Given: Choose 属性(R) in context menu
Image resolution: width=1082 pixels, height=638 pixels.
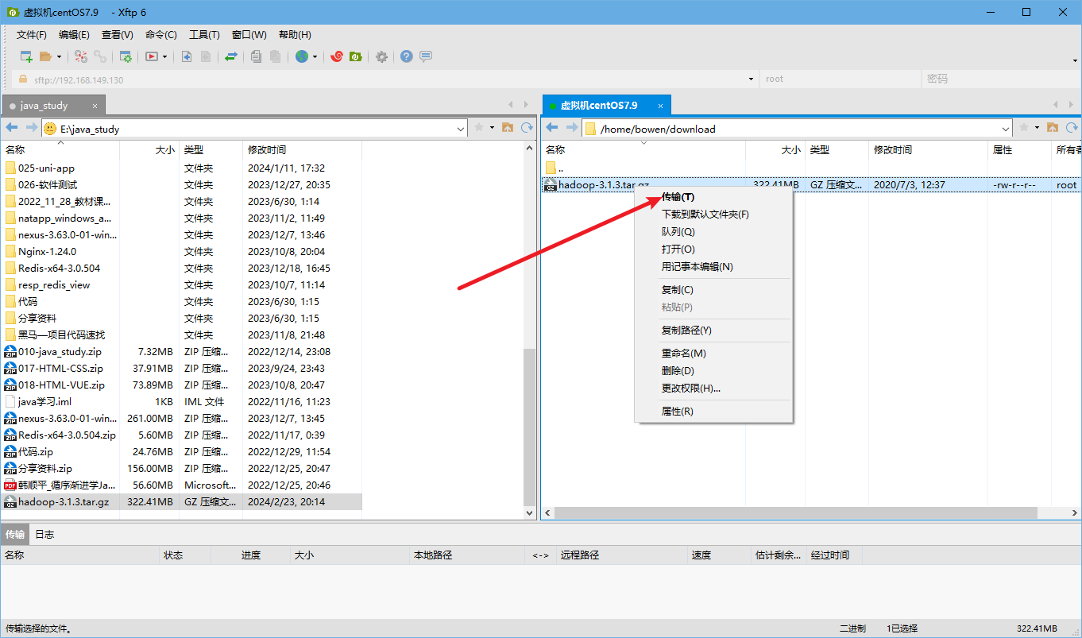Looking at the screenshot, I should (x=713, y=412).
